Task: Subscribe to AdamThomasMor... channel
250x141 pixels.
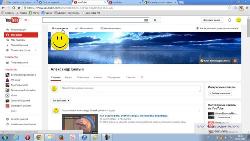Action: coord(224,117)
